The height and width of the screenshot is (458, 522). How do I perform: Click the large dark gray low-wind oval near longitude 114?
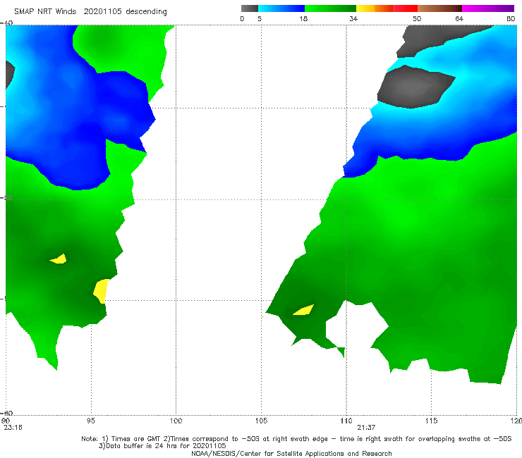coord(415,87)
